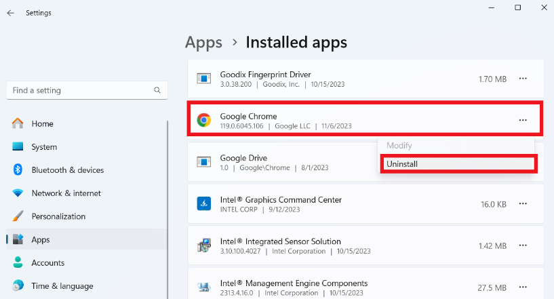Click the search magnifier in Find a setting

157,90
